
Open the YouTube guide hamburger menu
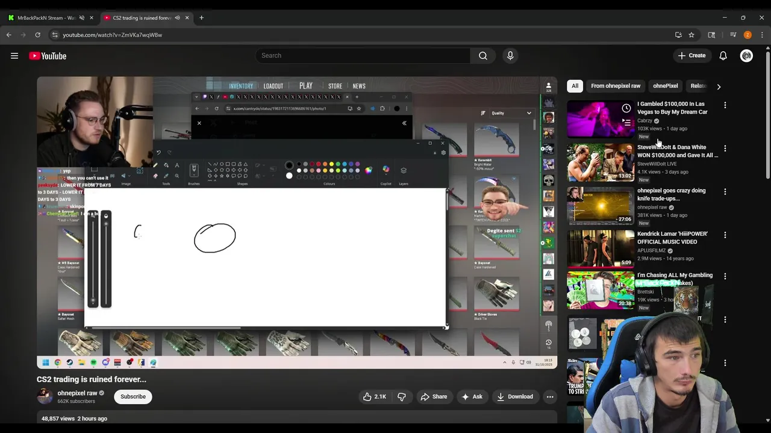[14, 56]
